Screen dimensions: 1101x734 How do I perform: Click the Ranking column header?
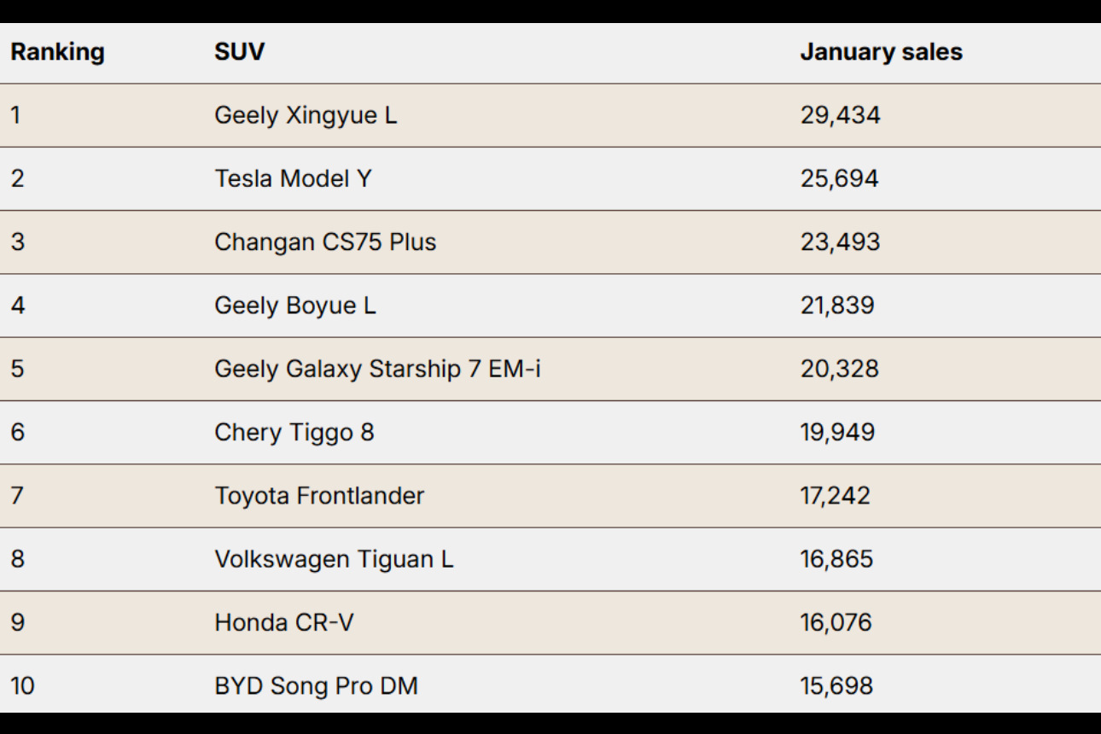pyautogui.click(x=57, y=52)
